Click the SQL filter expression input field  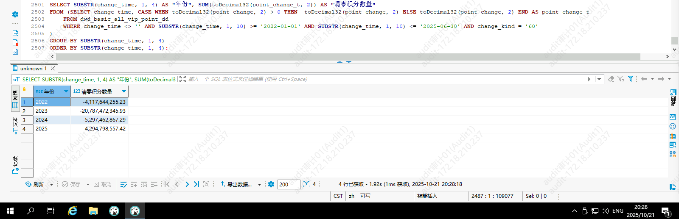click(x=382, y=79)
